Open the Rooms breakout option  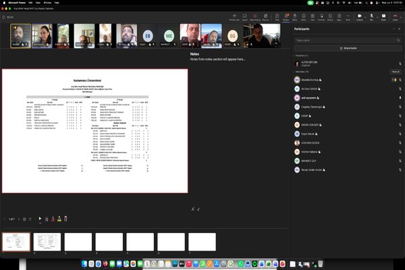330,18
